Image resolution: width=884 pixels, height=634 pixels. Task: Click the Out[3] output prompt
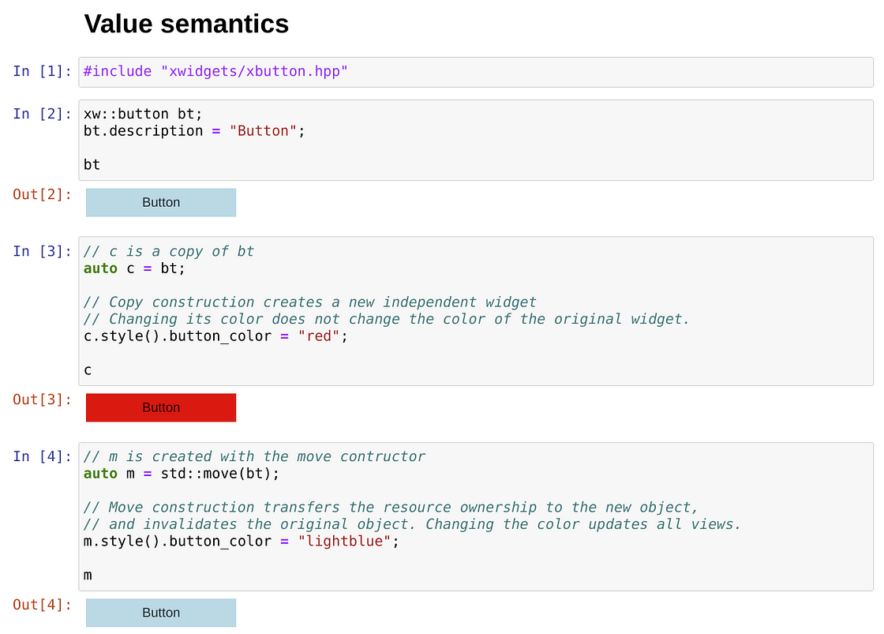pyautogui.click(x=42, y=400)
